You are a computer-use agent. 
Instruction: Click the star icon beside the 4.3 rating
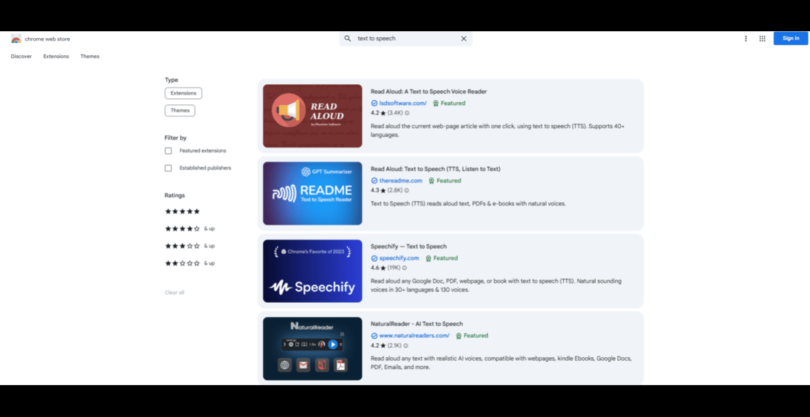(x=383, y=191)
